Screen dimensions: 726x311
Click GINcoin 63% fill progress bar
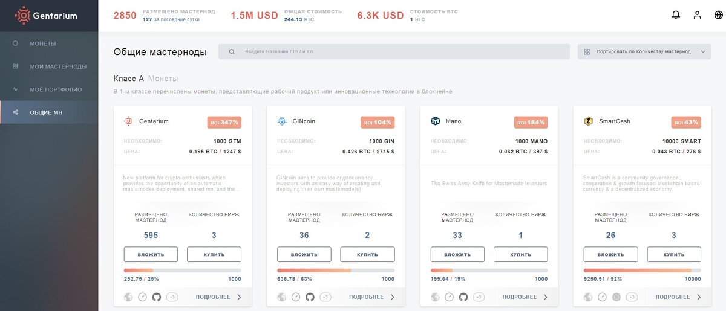(x=336, y=271)
